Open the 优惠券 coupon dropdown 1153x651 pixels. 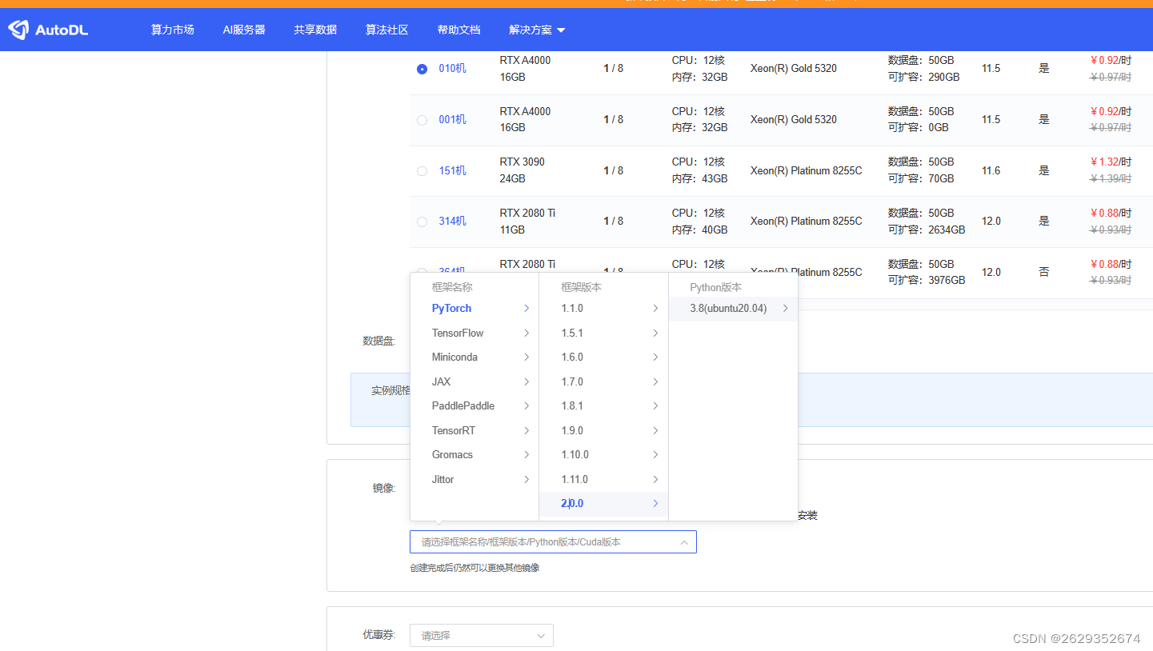click(481, 636)
